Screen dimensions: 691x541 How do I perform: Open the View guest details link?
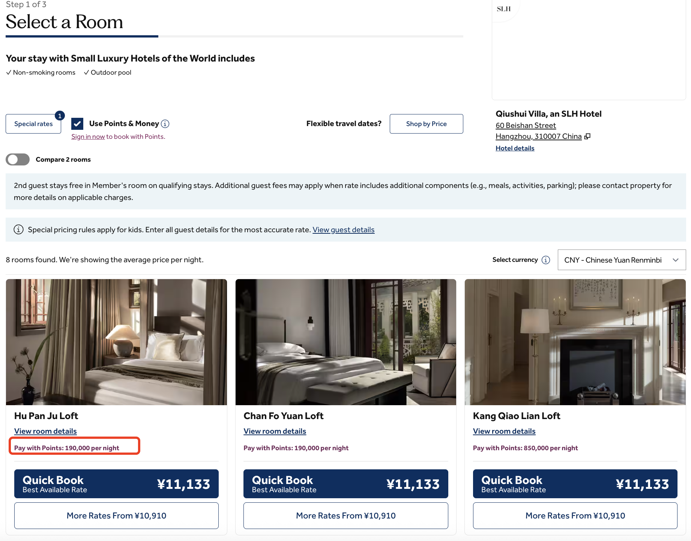tap(344, 230)
